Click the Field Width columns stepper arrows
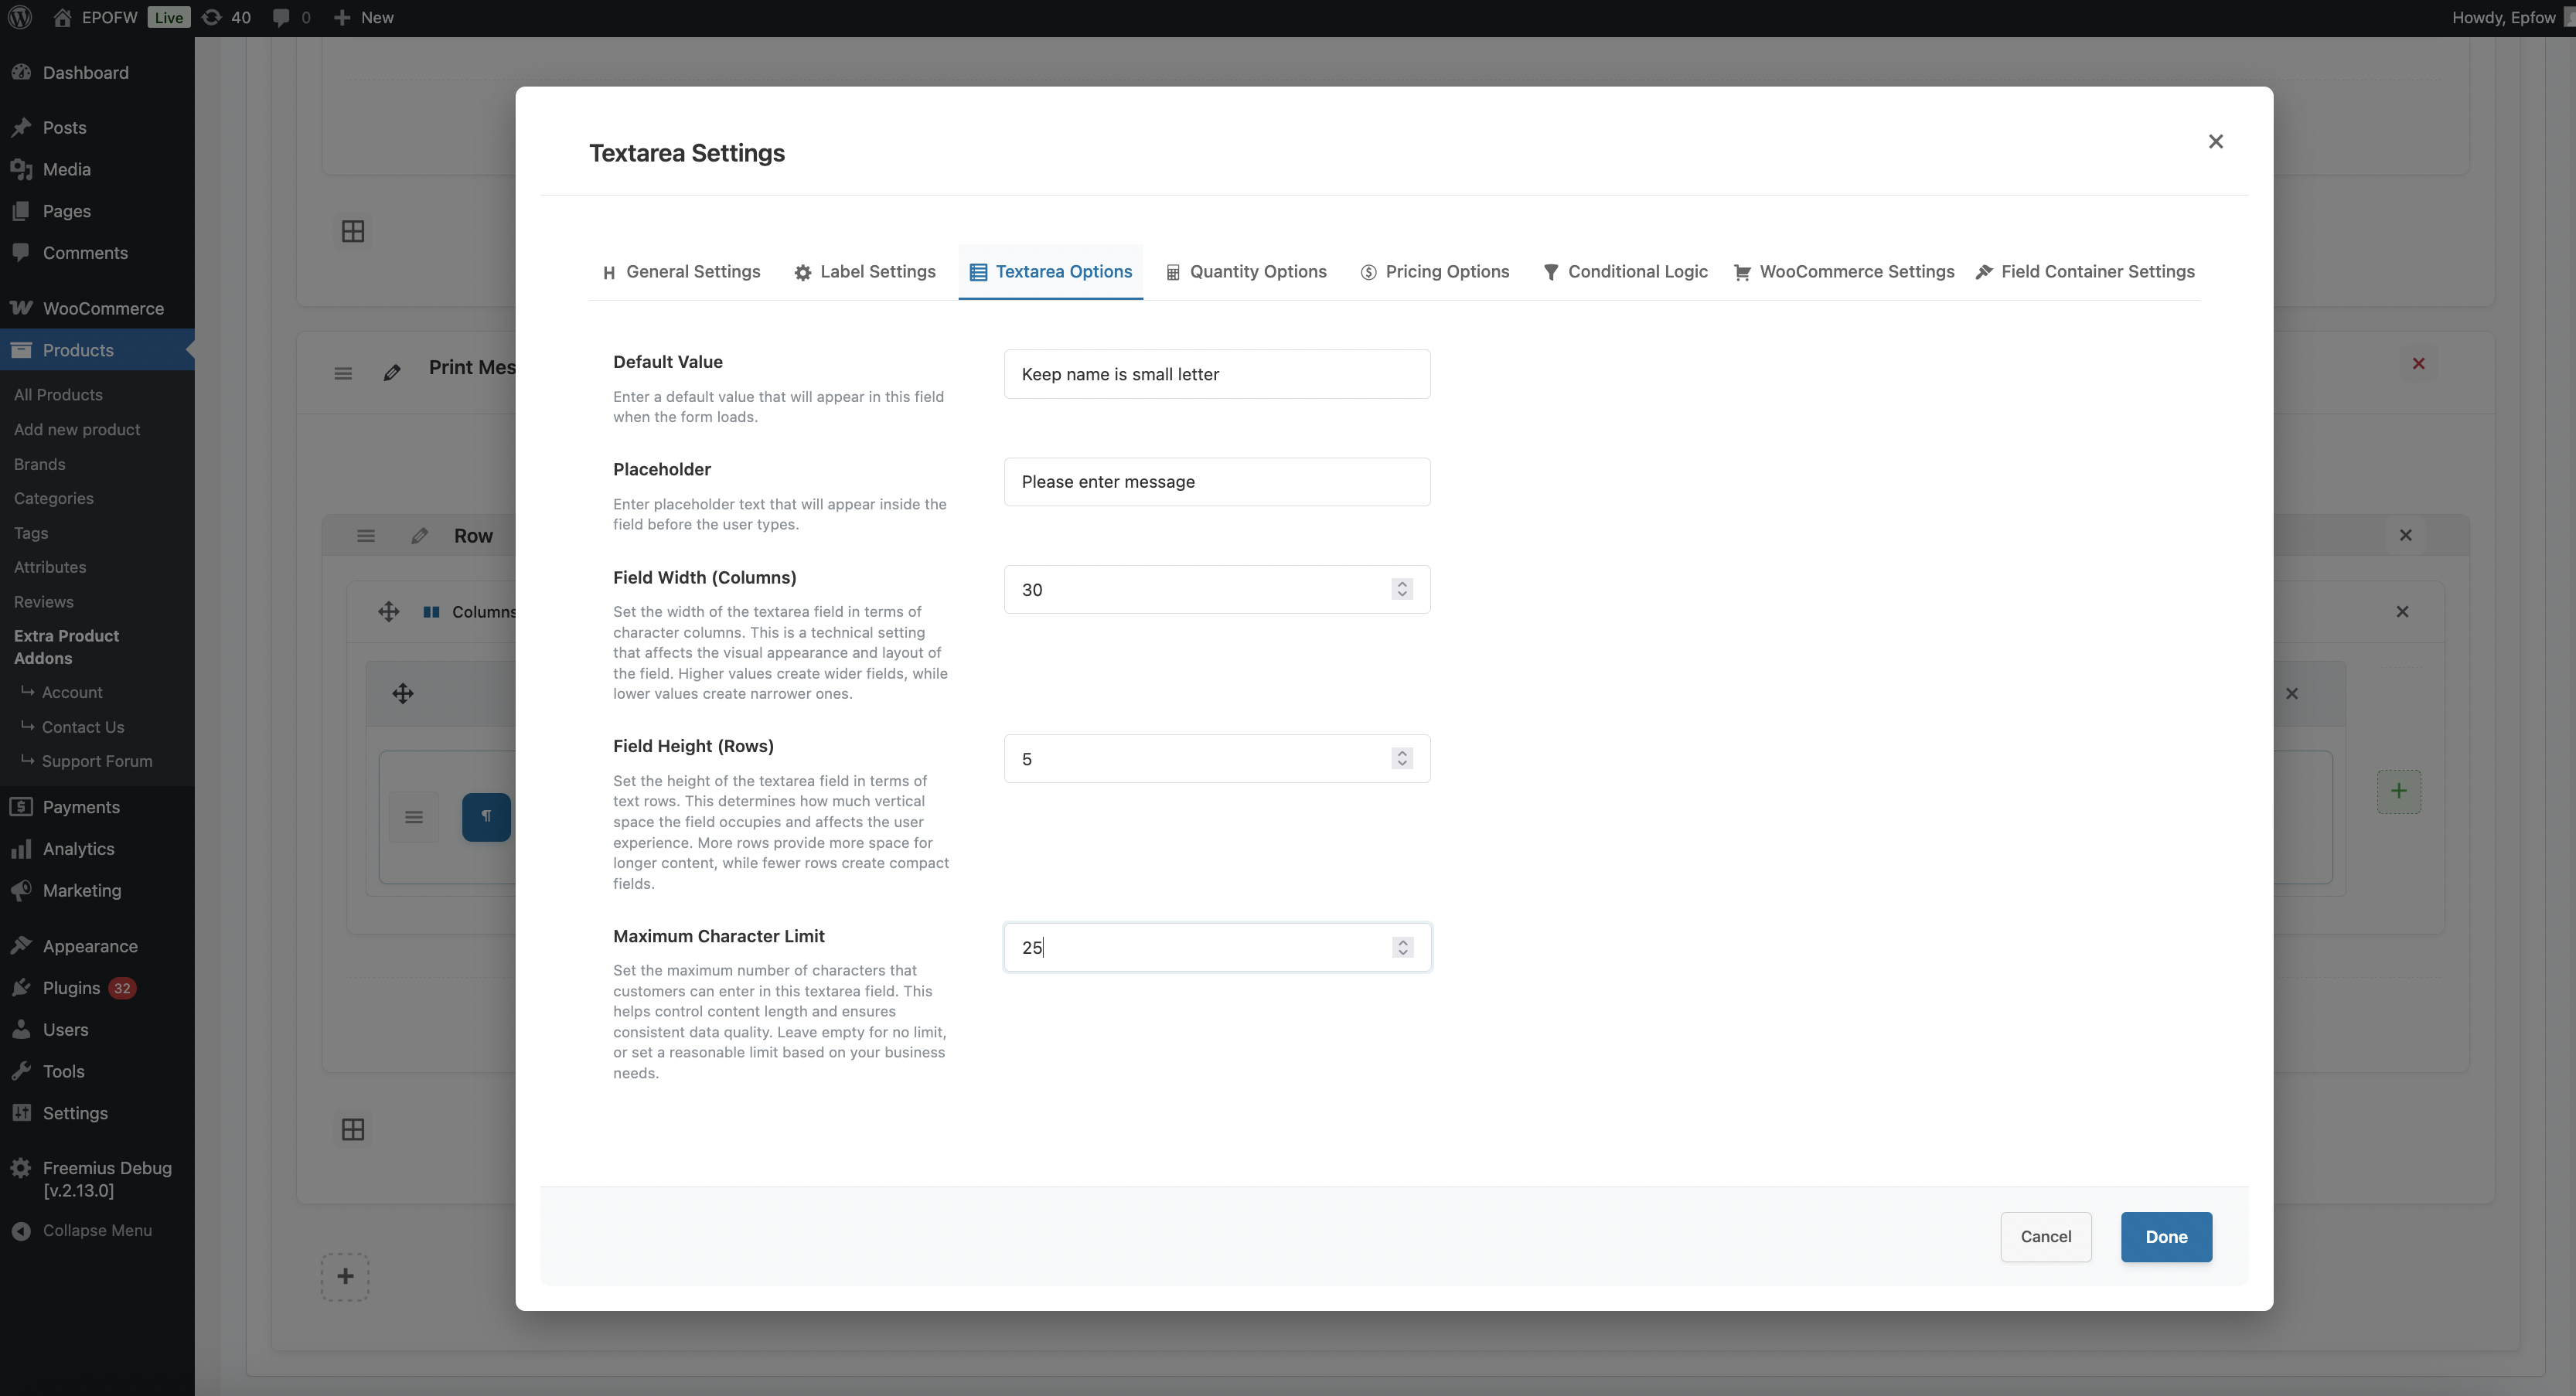 1402,590
